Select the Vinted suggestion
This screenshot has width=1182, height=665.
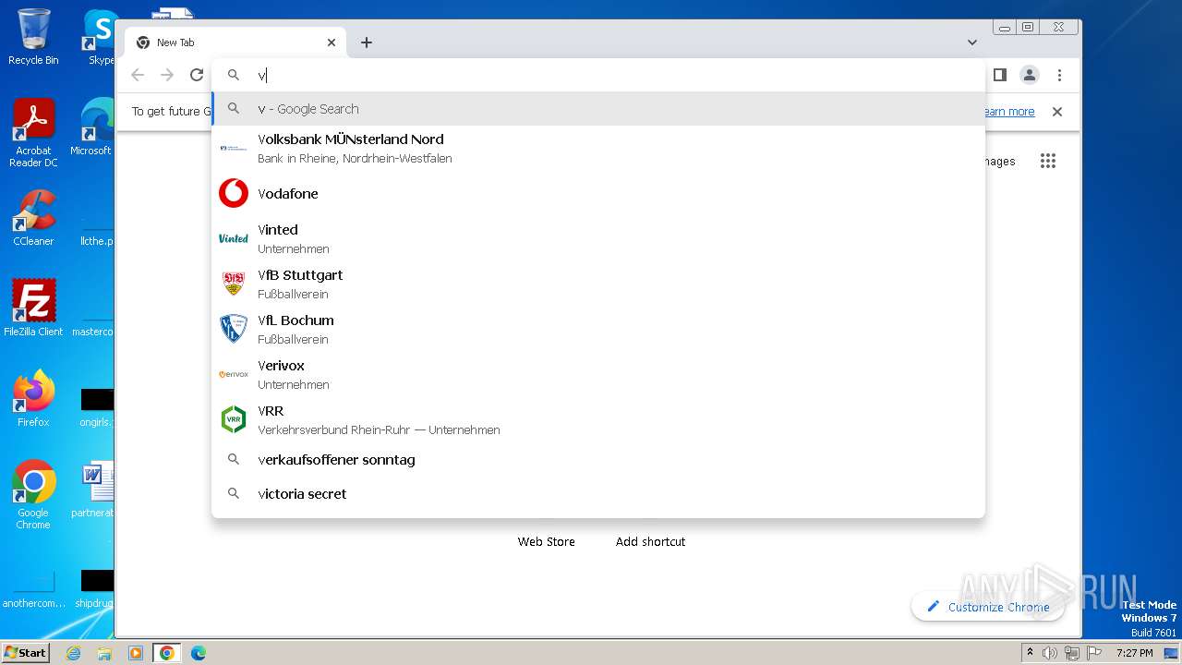point(598,238)
